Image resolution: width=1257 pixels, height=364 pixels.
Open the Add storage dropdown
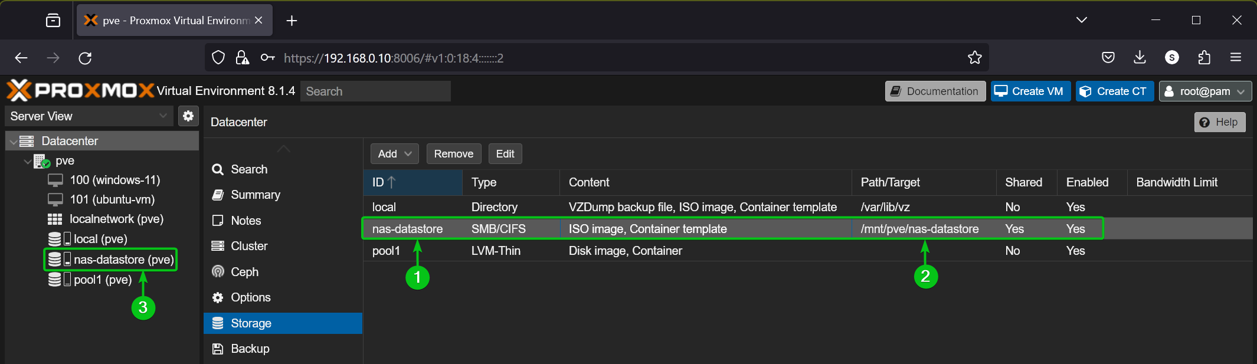point(395,154)
